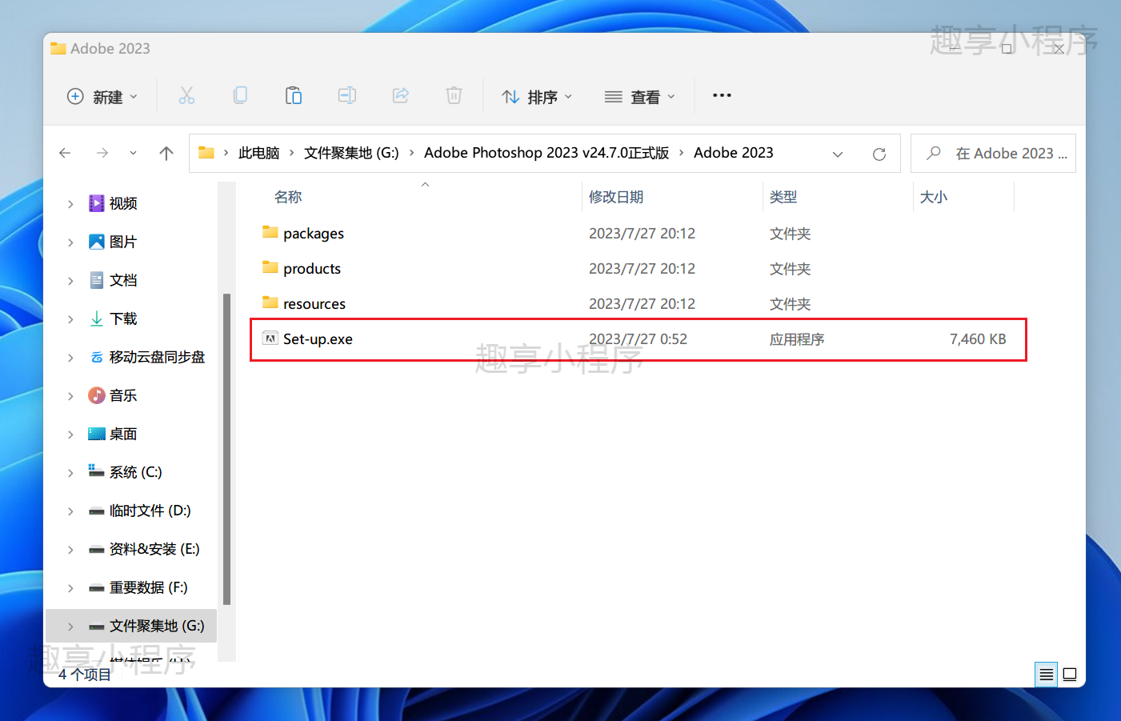Viewport: 1121px width, 721px height.
Task: Open the 新建 new item menu
Action: (102, 97)
